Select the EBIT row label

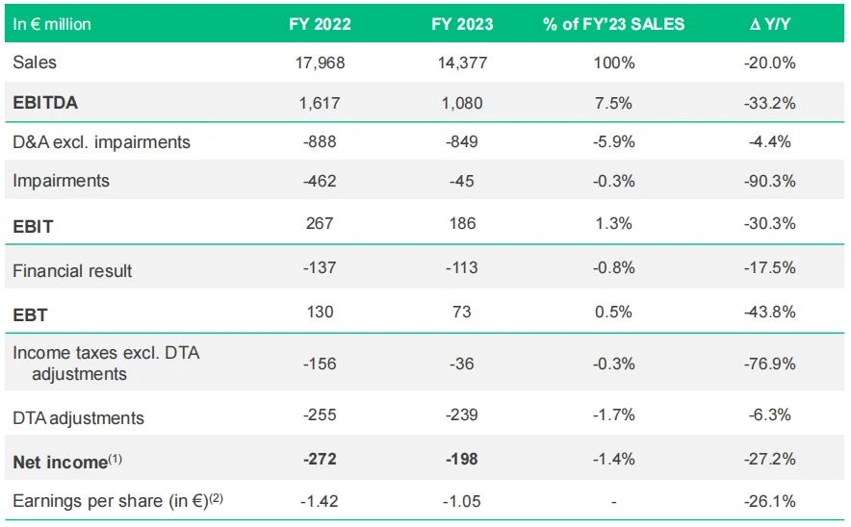point(33,227)
